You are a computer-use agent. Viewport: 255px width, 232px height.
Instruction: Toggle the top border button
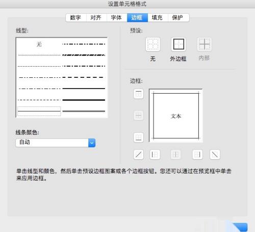tap(139, 94)
